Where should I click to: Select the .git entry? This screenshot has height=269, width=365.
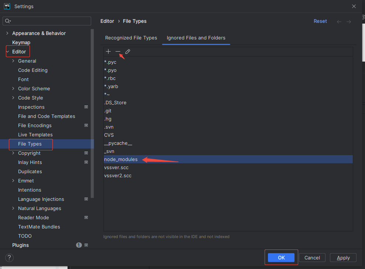[228, 111]
